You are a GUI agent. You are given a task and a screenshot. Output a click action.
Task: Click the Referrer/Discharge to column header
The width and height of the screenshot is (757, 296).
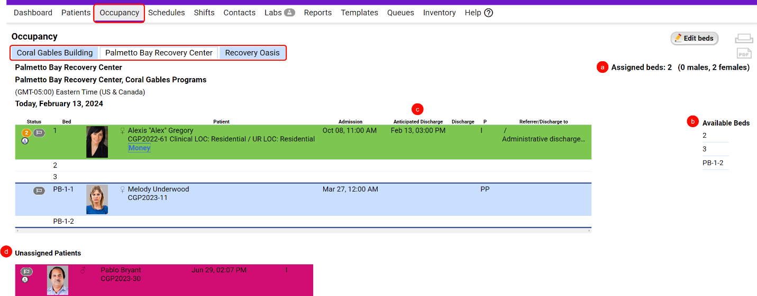[x=543, y=122]
